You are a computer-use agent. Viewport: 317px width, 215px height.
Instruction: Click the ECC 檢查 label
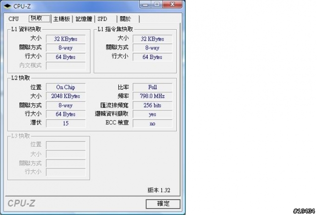[117, 123]
